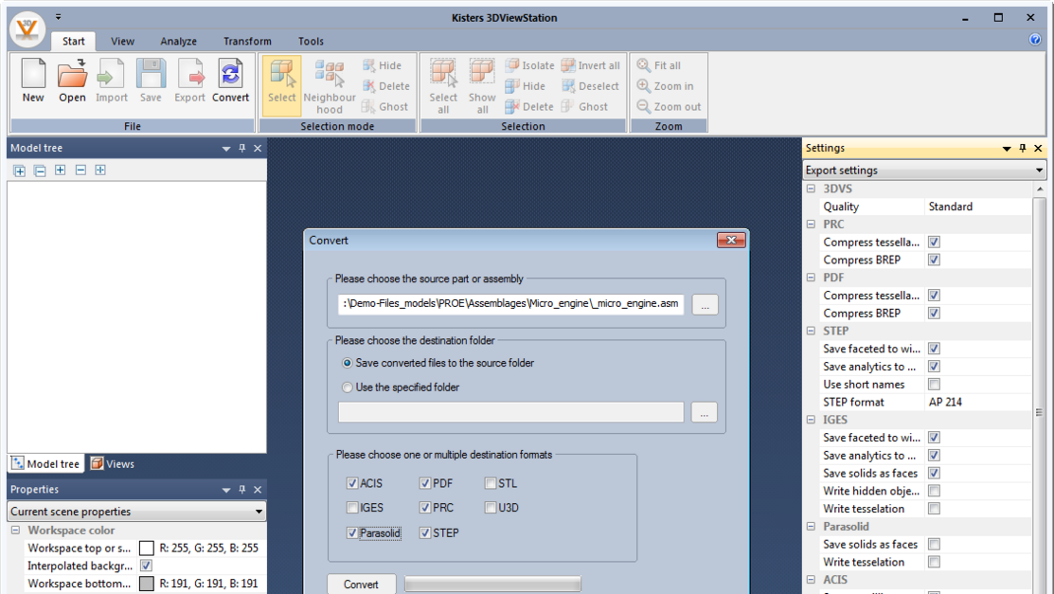Click Fit all in Zoom group
This screenshot has height=594, width=1054.
point(659,65)
